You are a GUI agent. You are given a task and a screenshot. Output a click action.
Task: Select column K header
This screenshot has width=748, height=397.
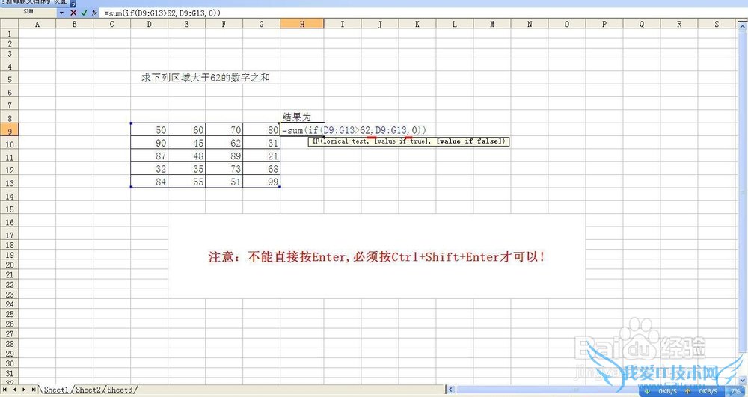tap(417, 24)
